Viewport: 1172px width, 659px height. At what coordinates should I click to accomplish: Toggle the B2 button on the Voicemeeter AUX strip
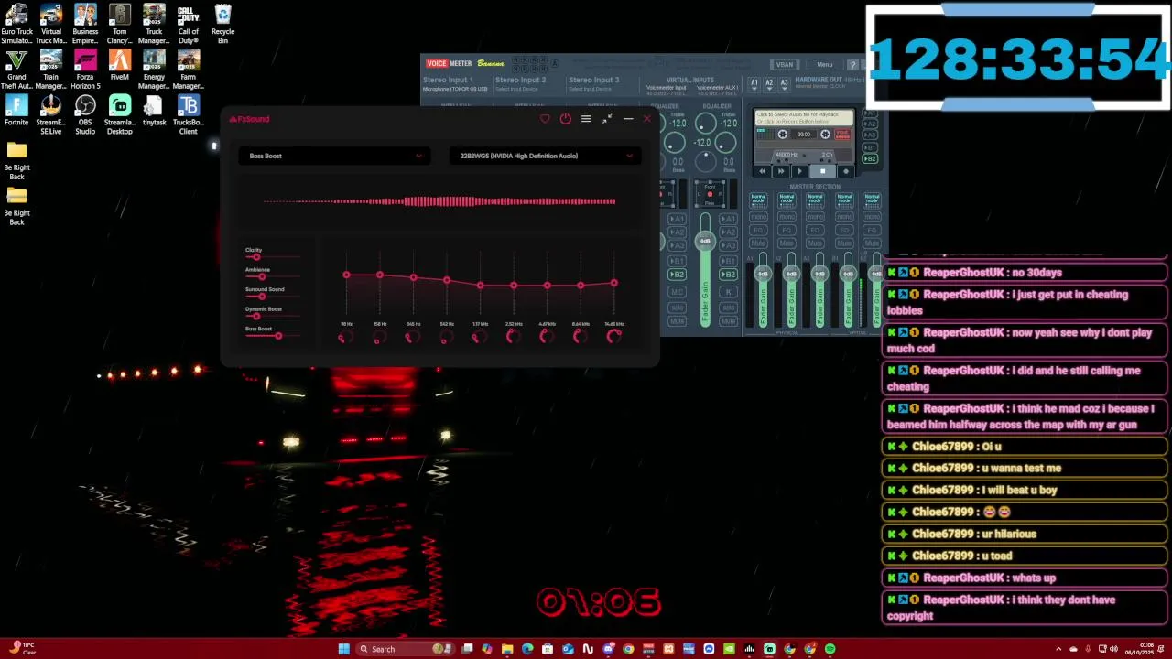click(x=728, y=274)
